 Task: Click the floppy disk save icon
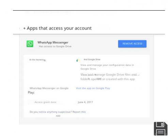pos(161,129)
